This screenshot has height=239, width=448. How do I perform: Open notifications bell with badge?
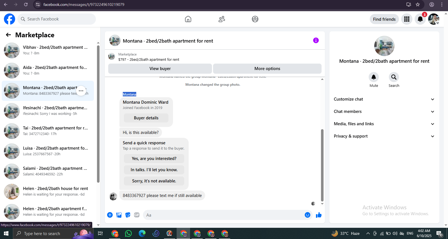[x=420, y=19]
